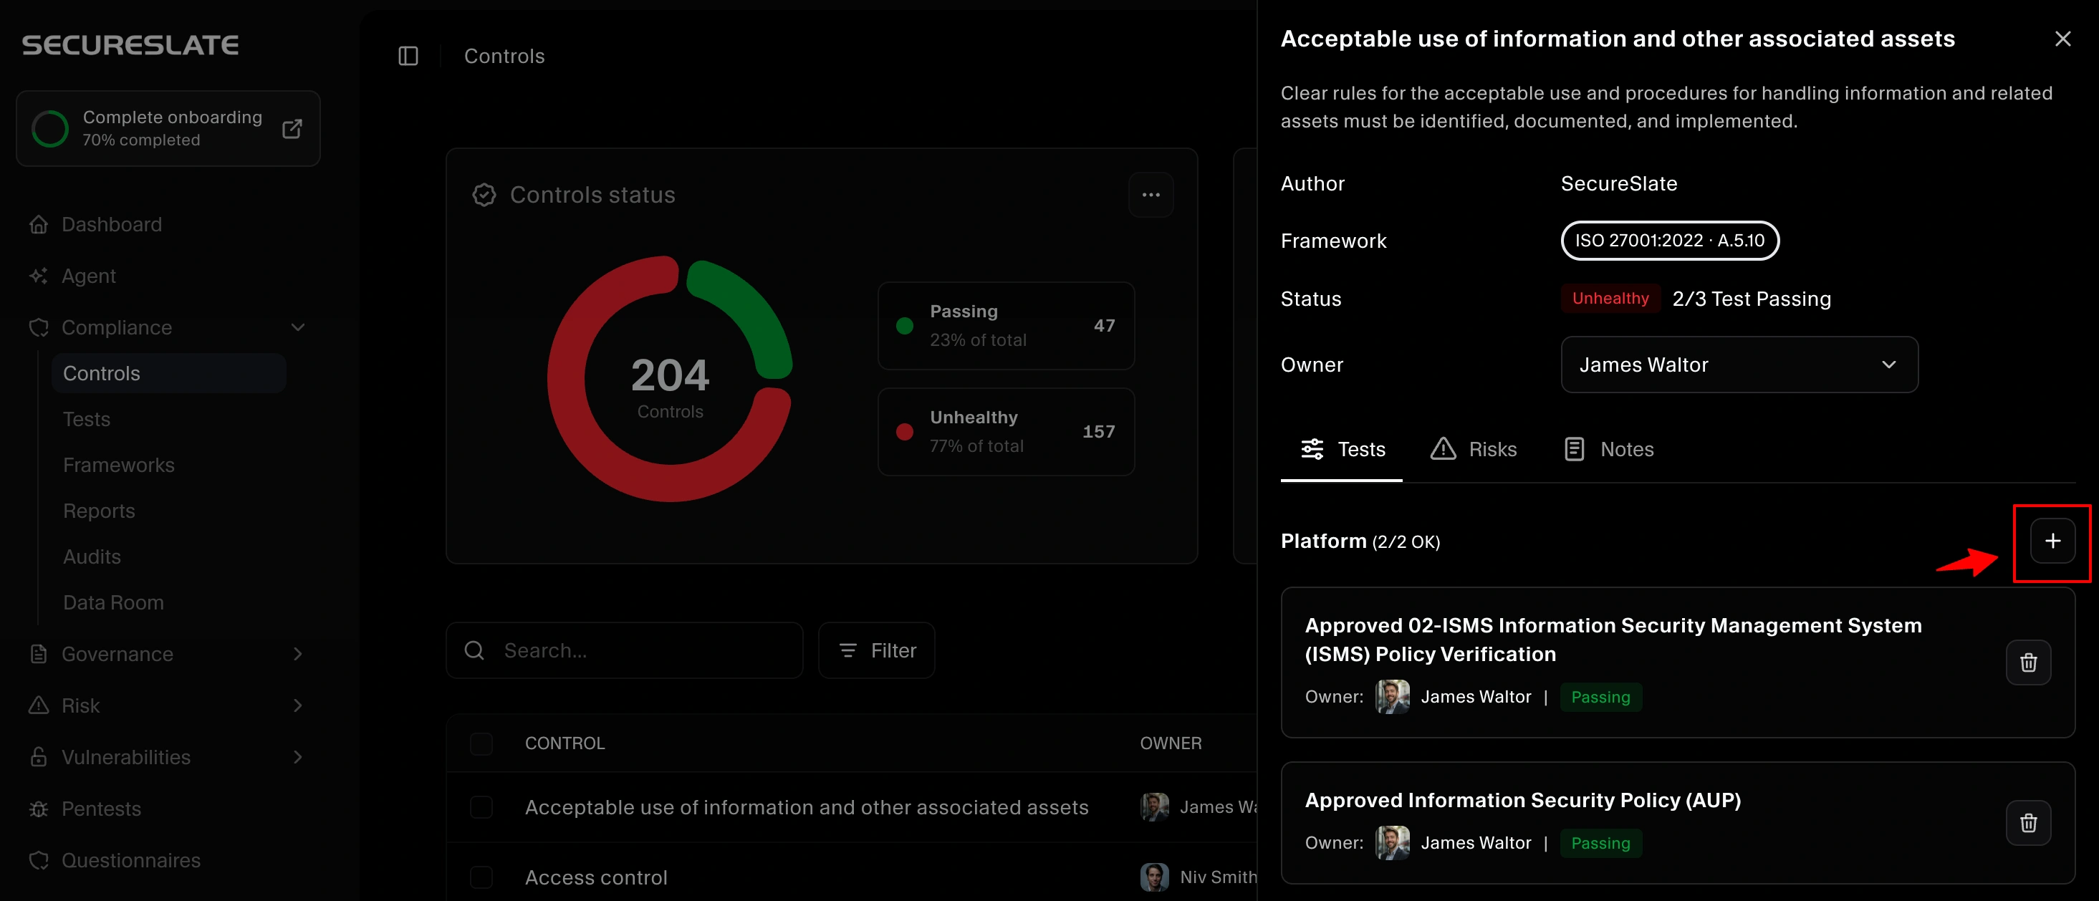Click the Filter button
This screenshot has height=901, width=2099.
876,650
